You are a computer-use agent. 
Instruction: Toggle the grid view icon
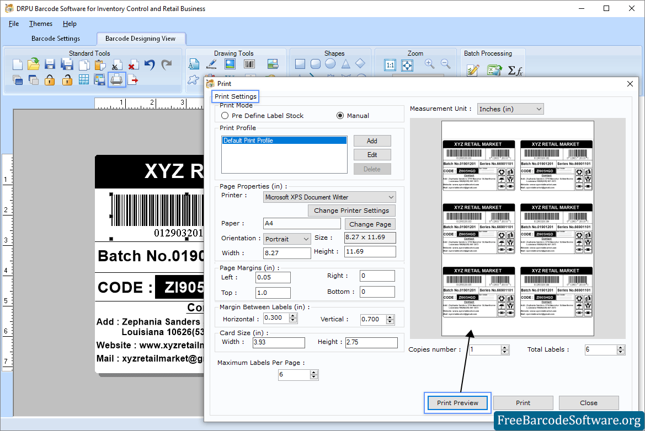(83, 80)
